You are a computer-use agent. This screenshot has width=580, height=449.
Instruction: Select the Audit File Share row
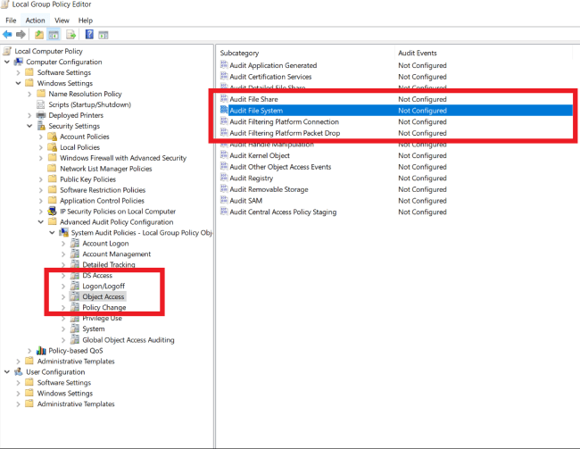pyautogui.click(x=395, y=99)
